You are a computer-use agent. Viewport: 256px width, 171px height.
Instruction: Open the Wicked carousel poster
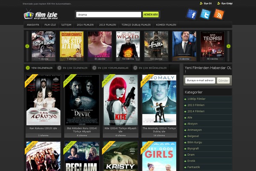click(128, 46)
